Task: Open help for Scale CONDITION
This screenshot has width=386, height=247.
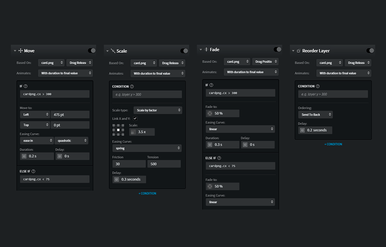Action: pos(132,86)
